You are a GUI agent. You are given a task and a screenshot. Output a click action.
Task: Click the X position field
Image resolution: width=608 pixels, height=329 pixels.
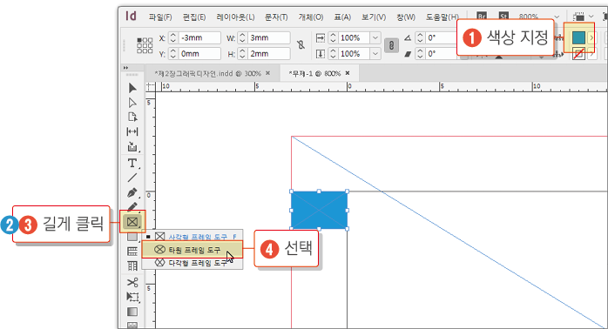(199, 37)
